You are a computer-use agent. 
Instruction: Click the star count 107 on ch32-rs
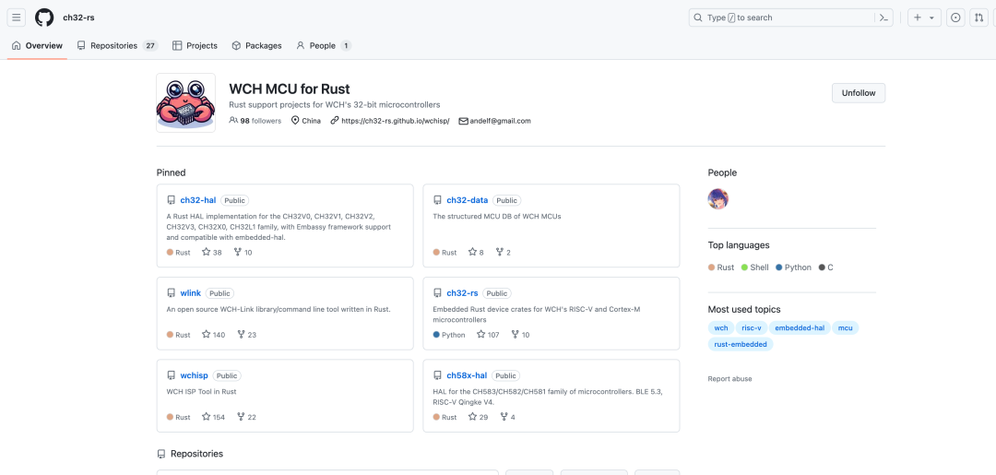click(x=488, y=335)
